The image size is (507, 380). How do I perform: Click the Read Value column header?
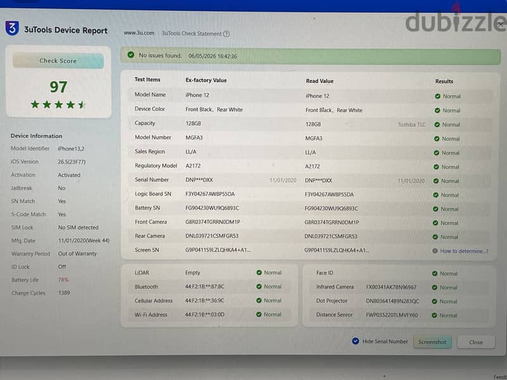coord(320,81)
